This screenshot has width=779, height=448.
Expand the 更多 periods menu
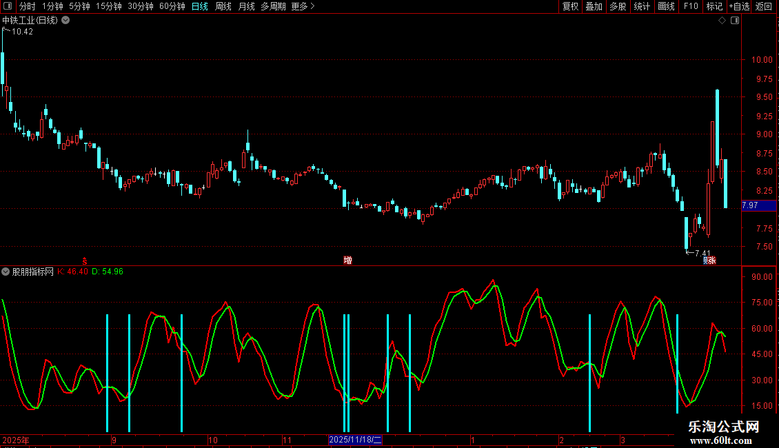click(303, 6)
